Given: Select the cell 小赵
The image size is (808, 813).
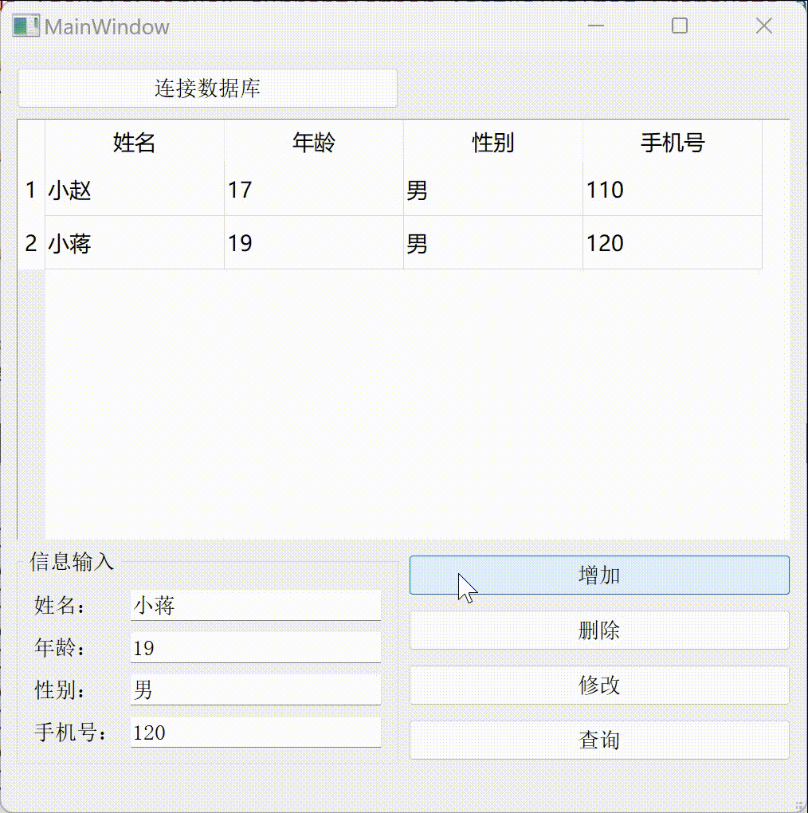Looking at the screenshot, I should coord(135,189).
